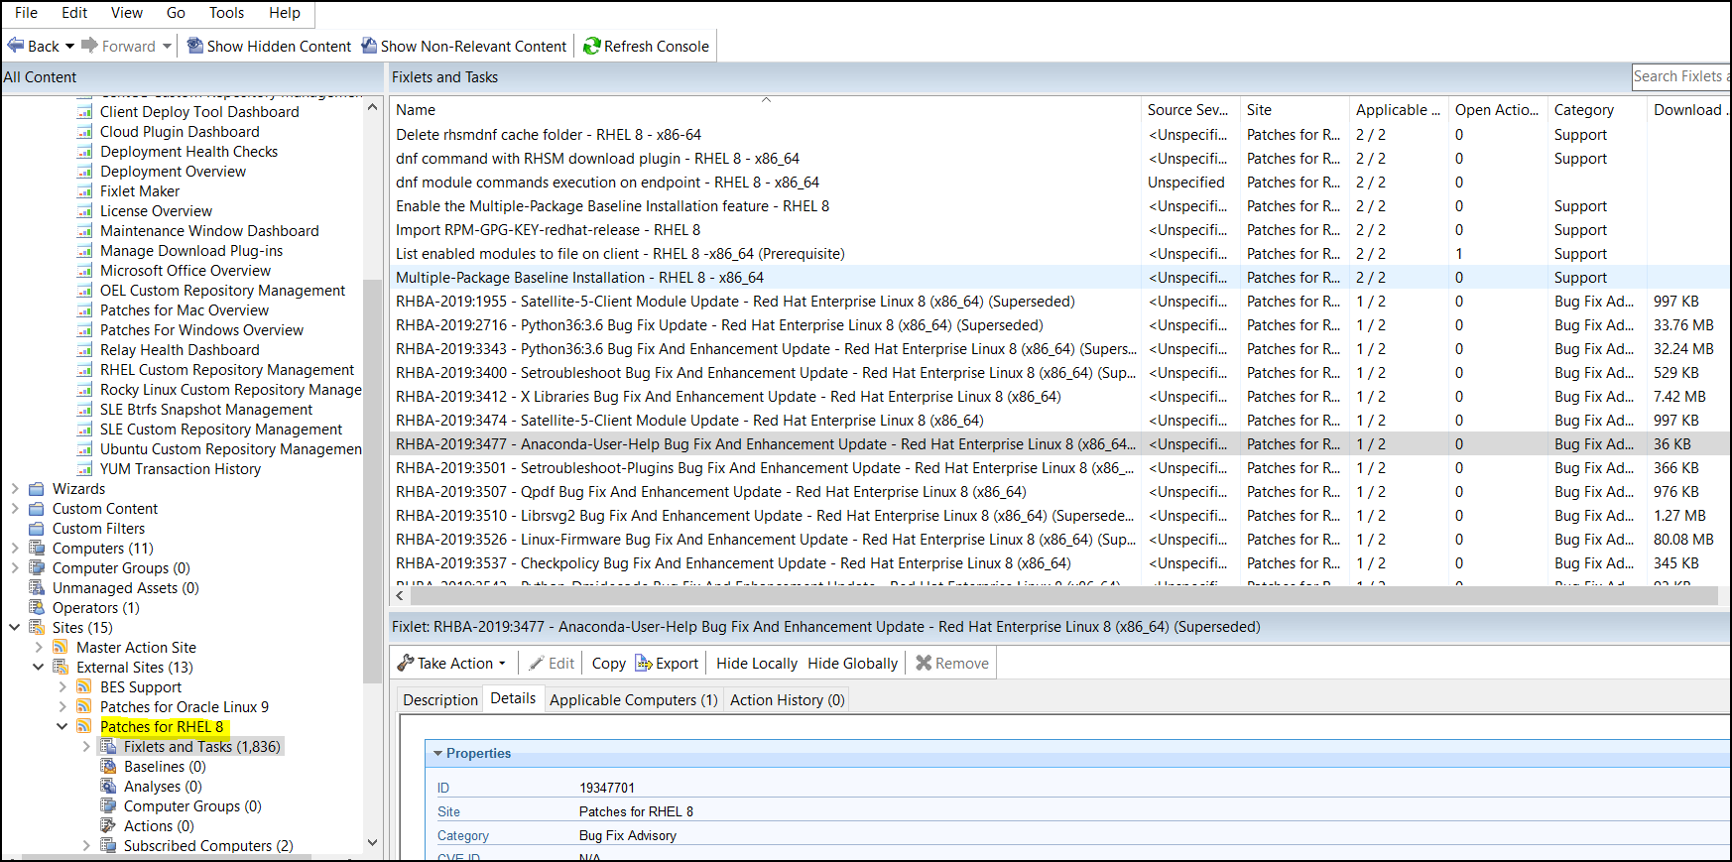
Task: Click the Export fixlet icon
Action: coord(643,663)
